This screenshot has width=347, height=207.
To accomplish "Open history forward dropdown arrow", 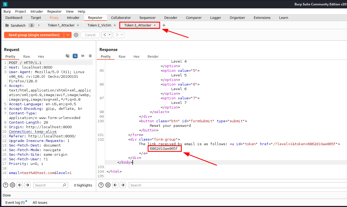I will [x=122, y=35].
